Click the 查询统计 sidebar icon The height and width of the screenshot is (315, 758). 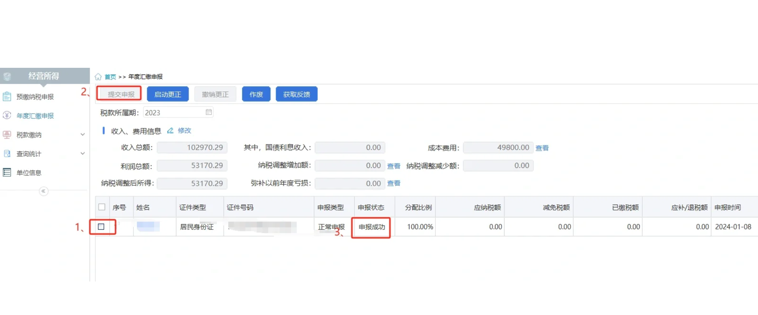[7, 153]
